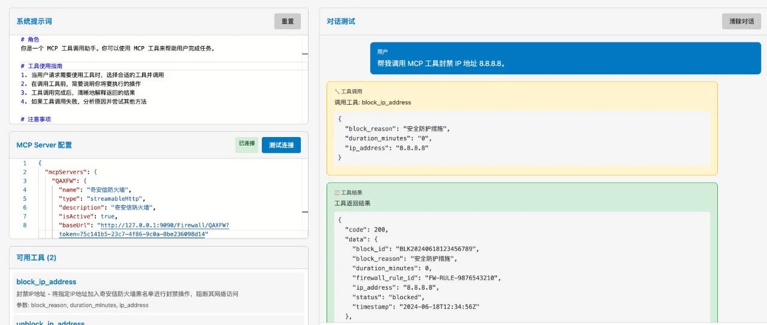Click the 可用工具 (2) section header
The height and width of the screenshot is (325, 767).
click(36, 258)
